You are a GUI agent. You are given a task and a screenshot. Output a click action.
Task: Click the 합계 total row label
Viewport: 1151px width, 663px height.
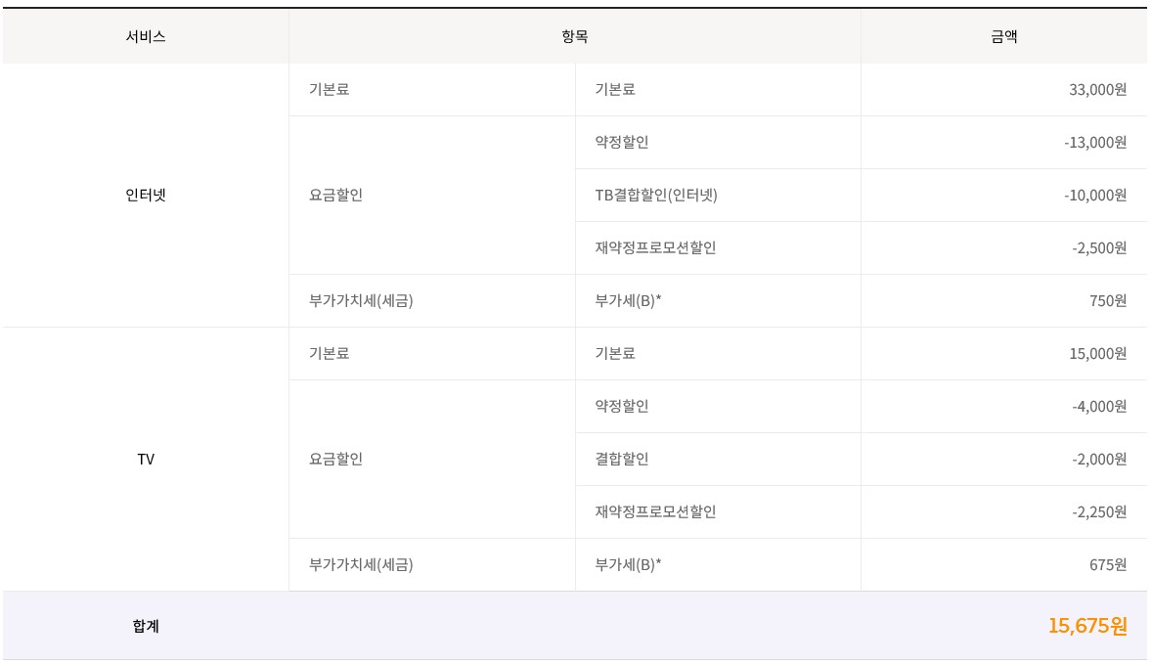(x=146, y=626)
